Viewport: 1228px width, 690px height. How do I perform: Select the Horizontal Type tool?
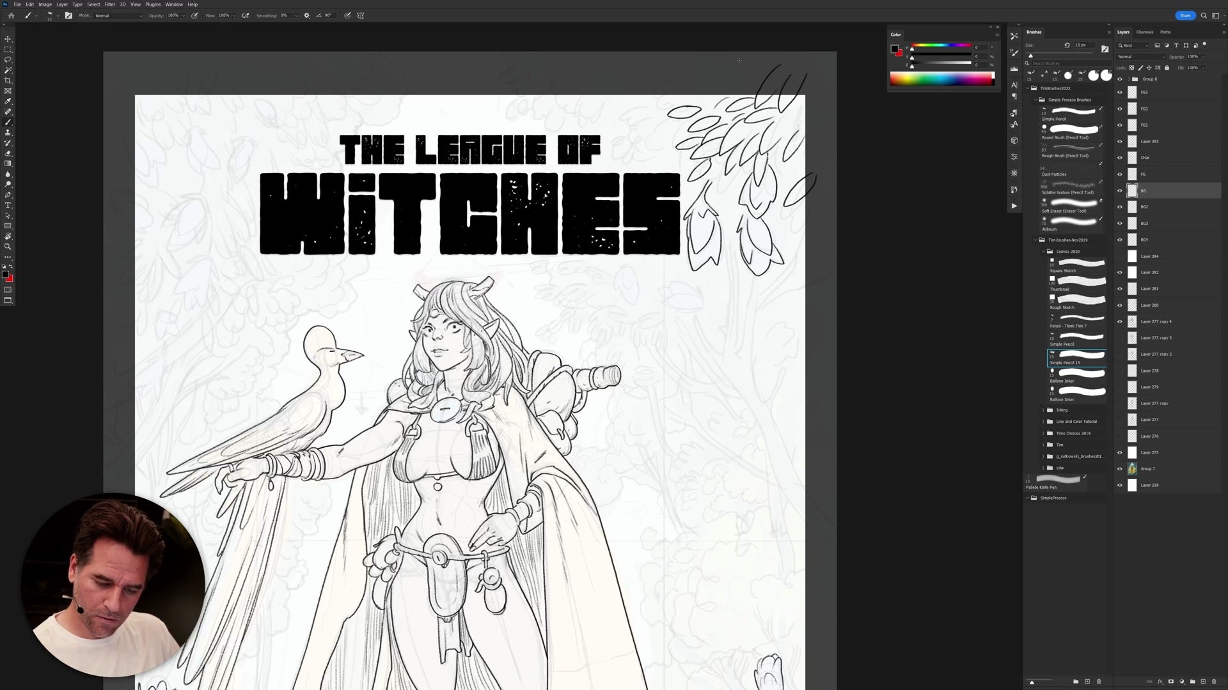coord(8,205)
